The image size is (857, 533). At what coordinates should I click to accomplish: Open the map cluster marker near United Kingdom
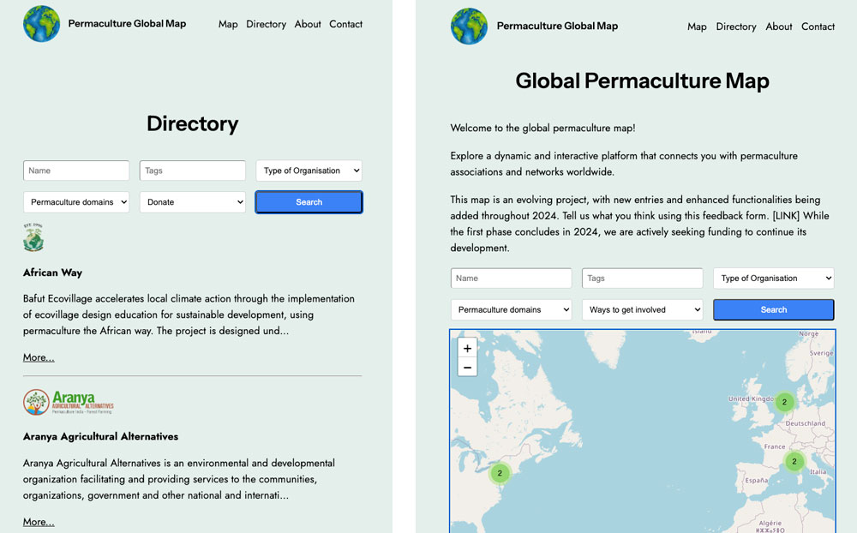784,402
